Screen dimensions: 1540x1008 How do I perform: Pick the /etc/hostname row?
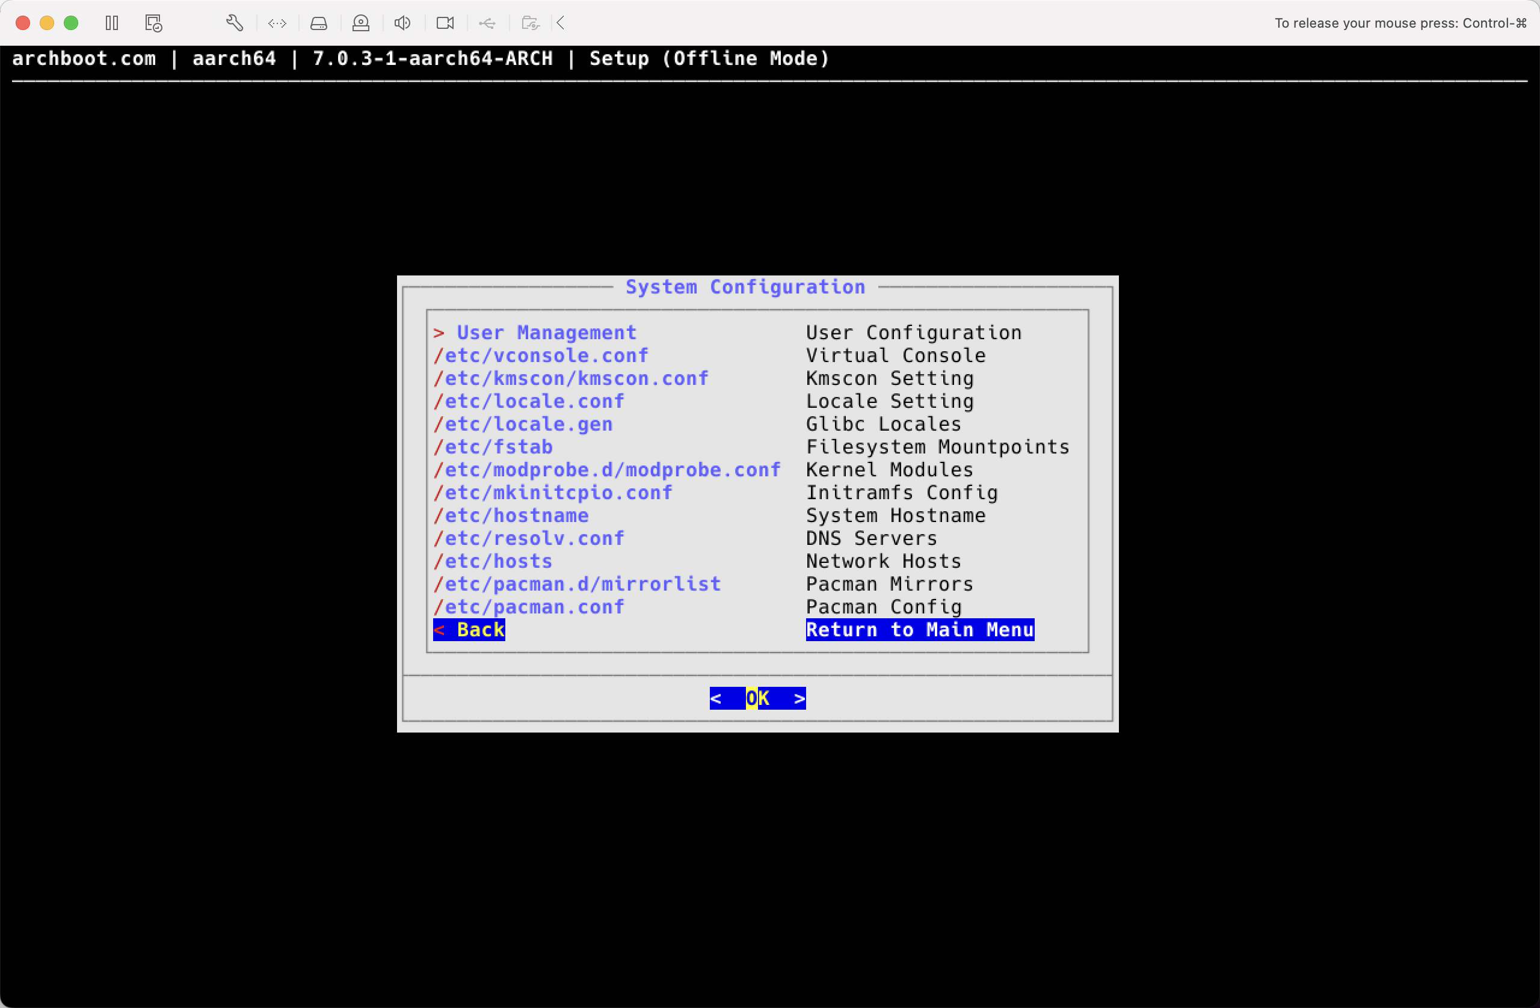[751, 515]
